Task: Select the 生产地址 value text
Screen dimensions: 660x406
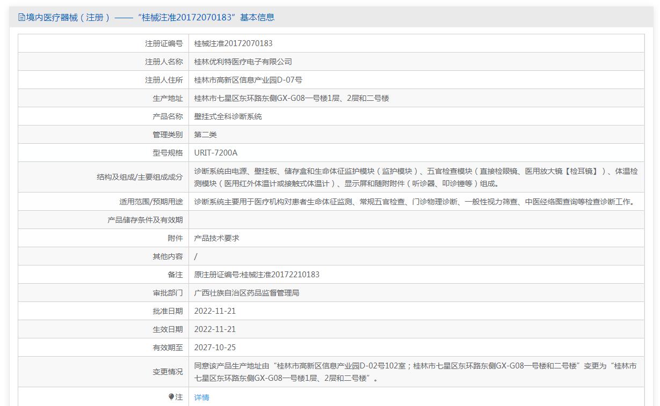Action: (291, 98)
